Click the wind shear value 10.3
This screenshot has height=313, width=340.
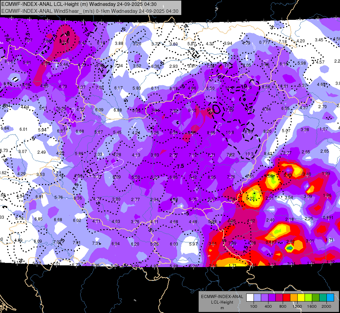pos(249,154)
